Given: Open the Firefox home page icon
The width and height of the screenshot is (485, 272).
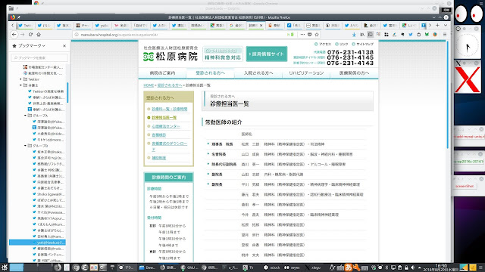Looking at the screenshot, I should pyautogui.click(x=39, y=35).
